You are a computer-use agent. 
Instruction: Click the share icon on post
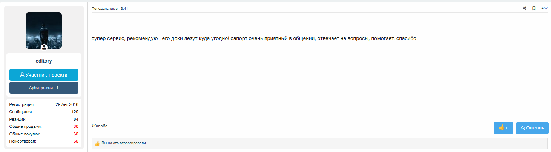(524, 8)
